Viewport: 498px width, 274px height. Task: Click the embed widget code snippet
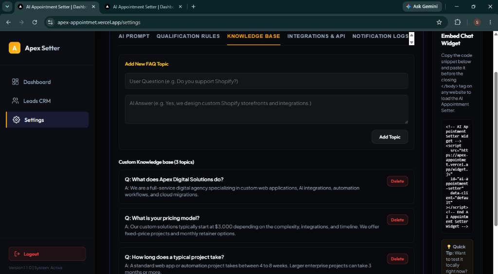[x=457, y=176]
